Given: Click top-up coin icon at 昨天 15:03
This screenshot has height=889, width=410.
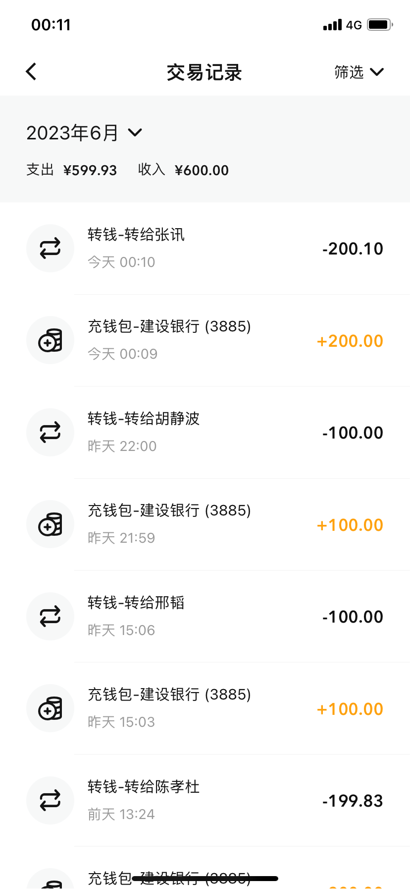Looking at the screenshot, I should 50,708.
